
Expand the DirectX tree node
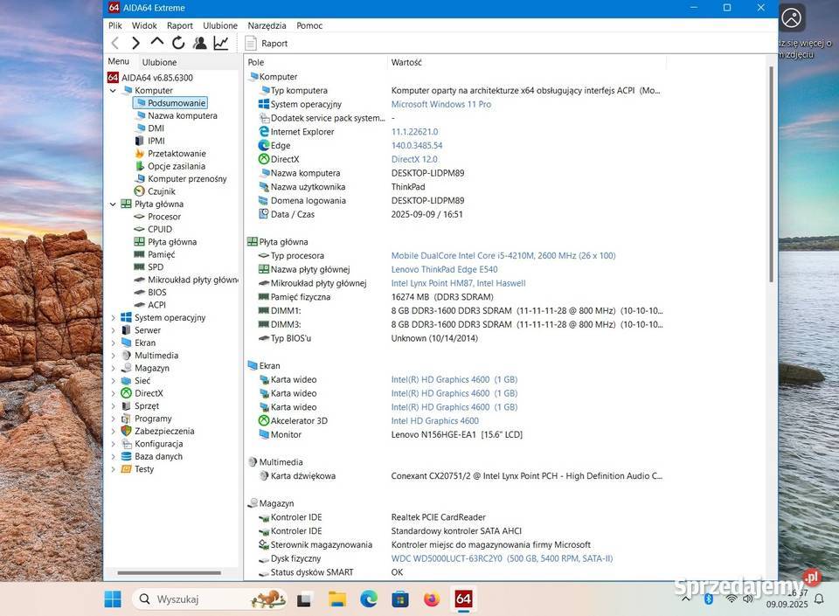click(x=112, y=393)
